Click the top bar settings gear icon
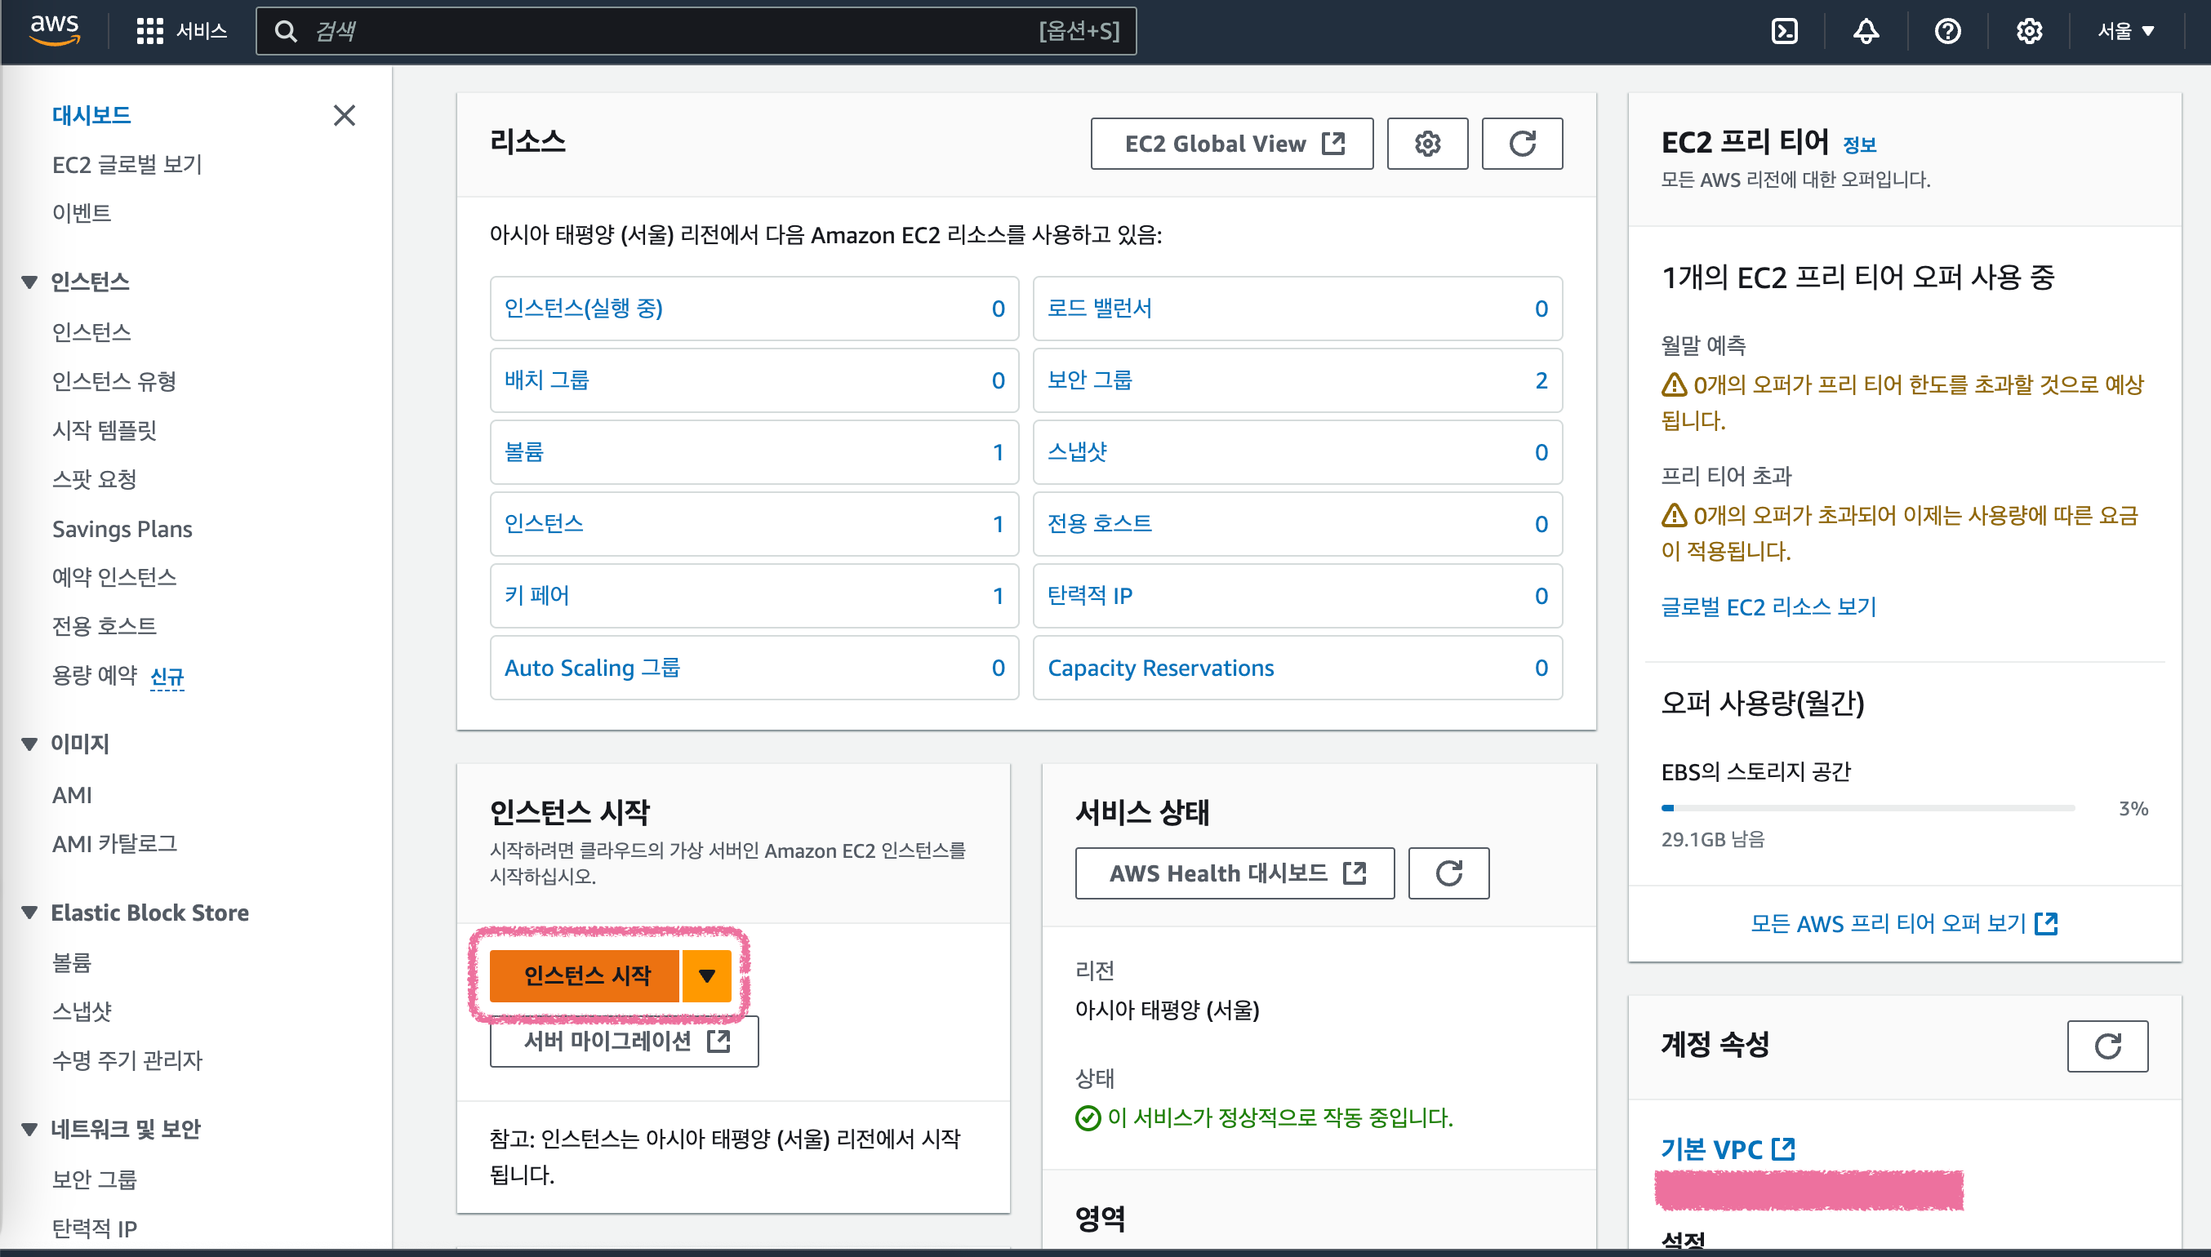Image resolution: width=2211 pixels, height=1257 pixels. [2028, 31]
